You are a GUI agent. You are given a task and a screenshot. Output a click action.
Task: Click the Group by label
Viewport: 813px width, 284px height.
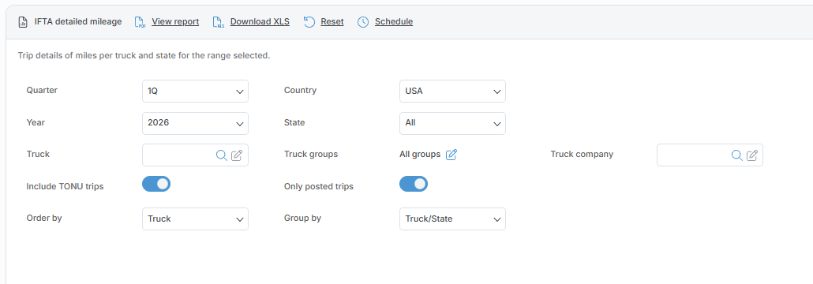click(x=303, y=219)
